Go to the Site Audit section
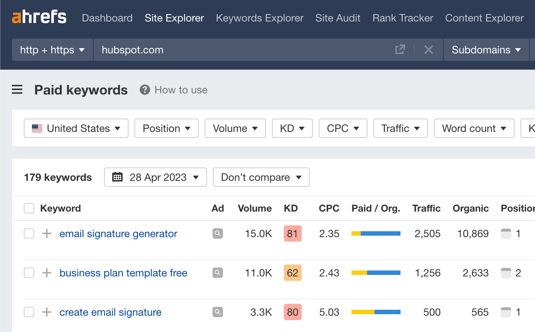535x332 pixels. pyautogui.click(x=338, y=18)
